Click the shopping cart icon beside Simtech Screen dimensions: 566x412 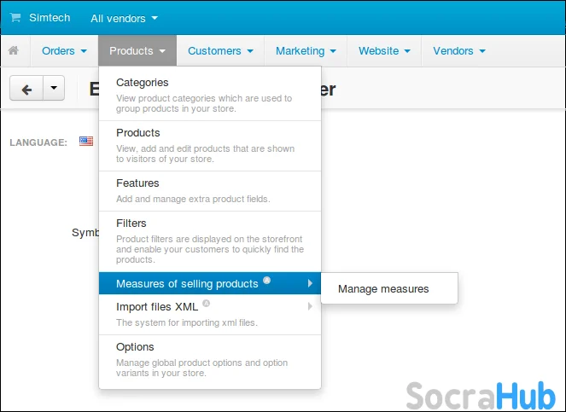pyautogui.click(x=15, y=18)
